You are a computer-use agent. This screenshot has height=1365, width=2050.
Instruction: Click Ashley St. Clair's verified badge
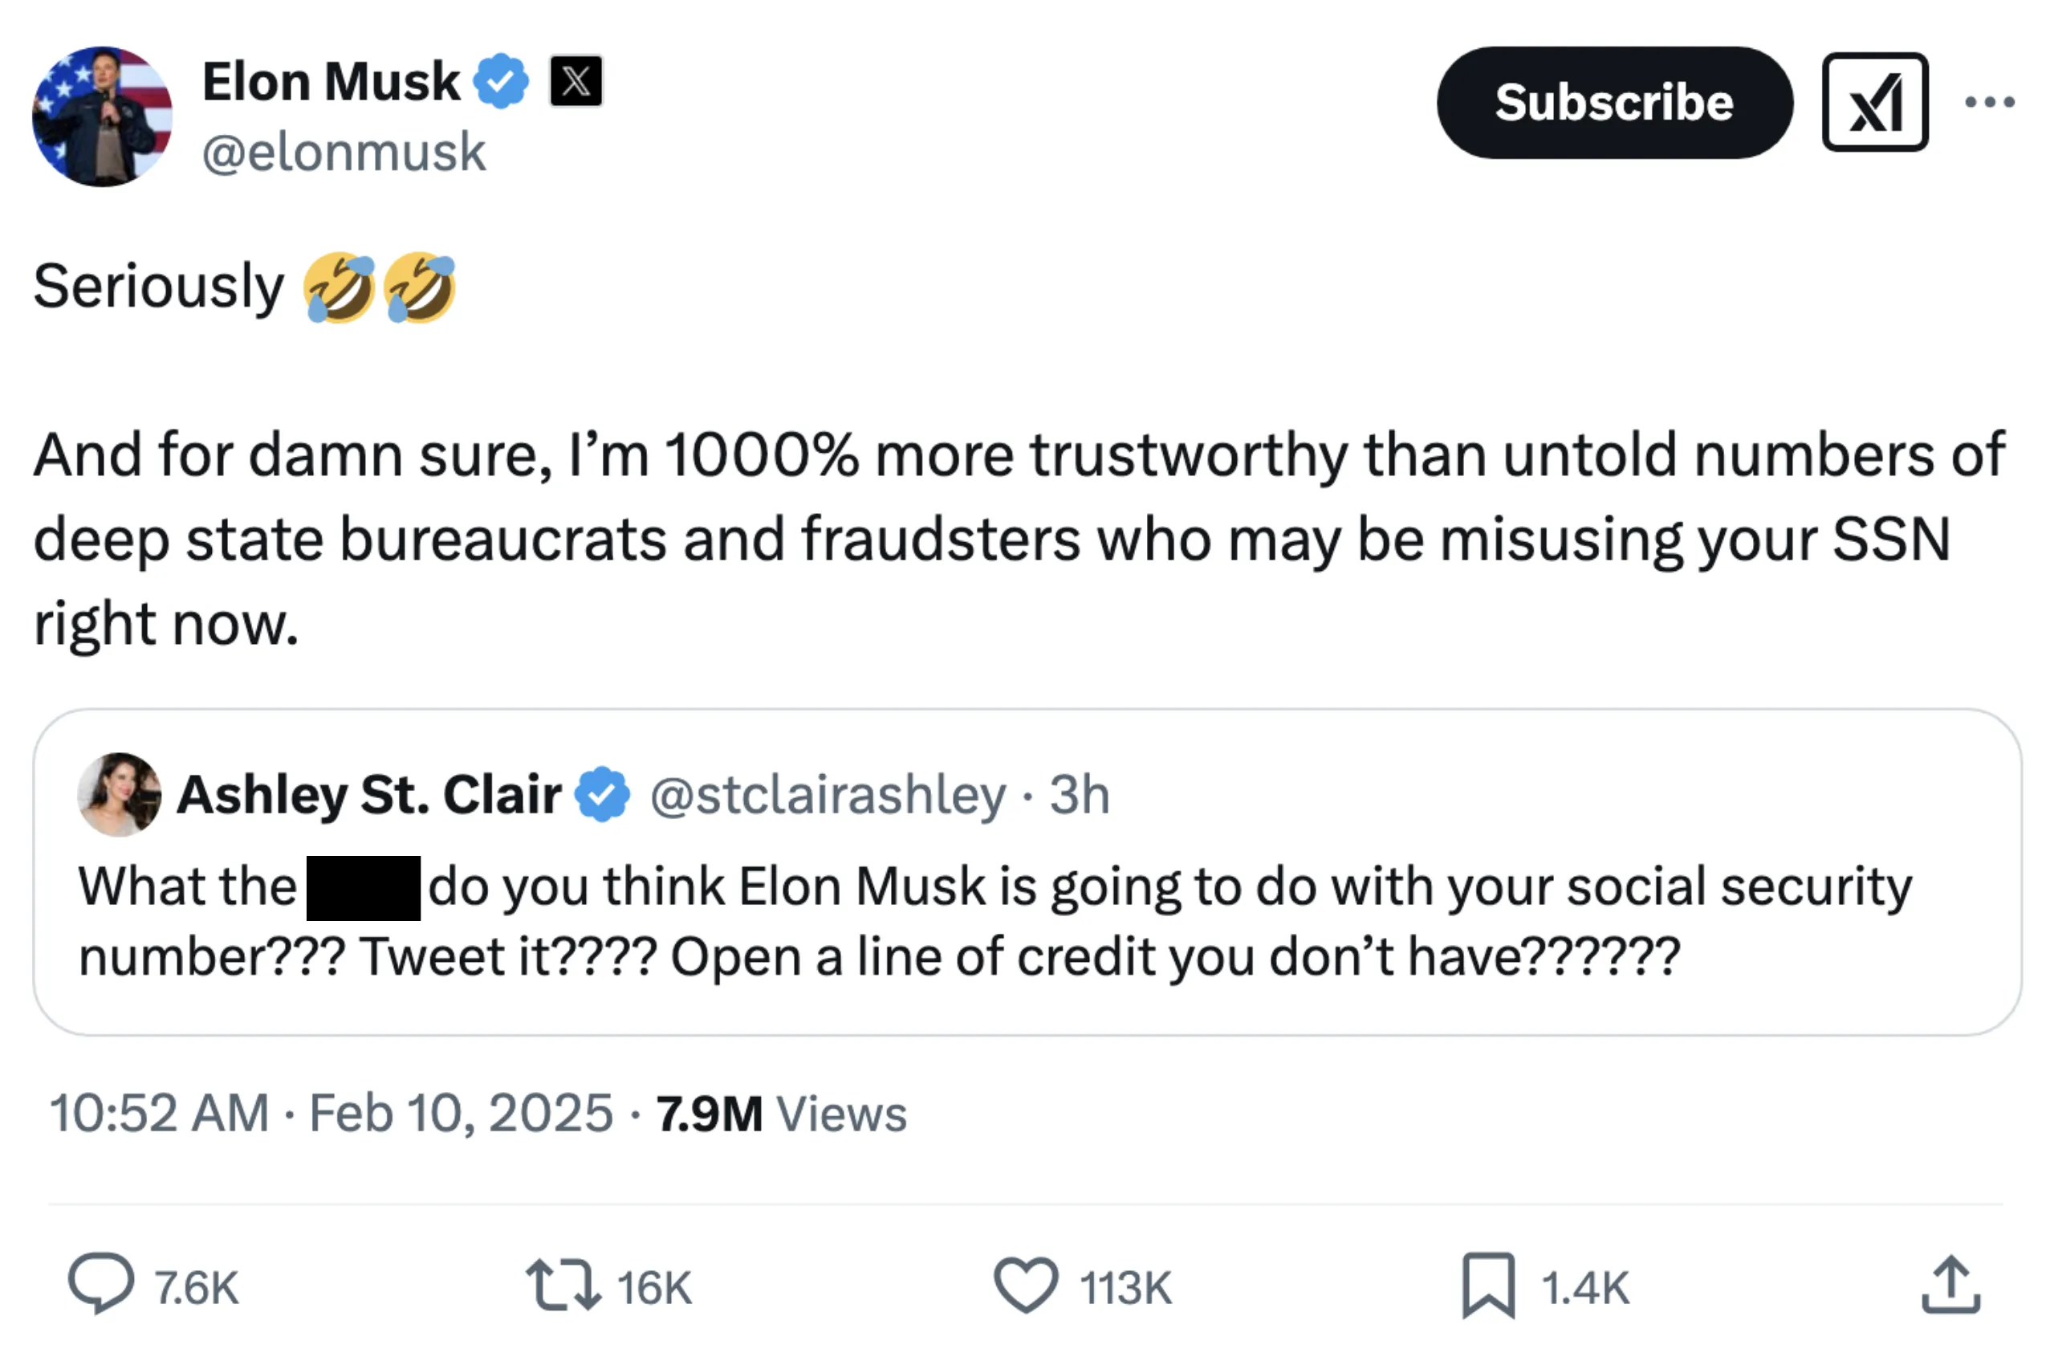[602, 794]
